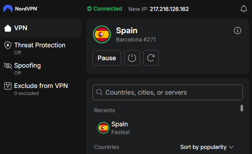Click the large Spain flag icon
The image size is (252, 154).
102,34
